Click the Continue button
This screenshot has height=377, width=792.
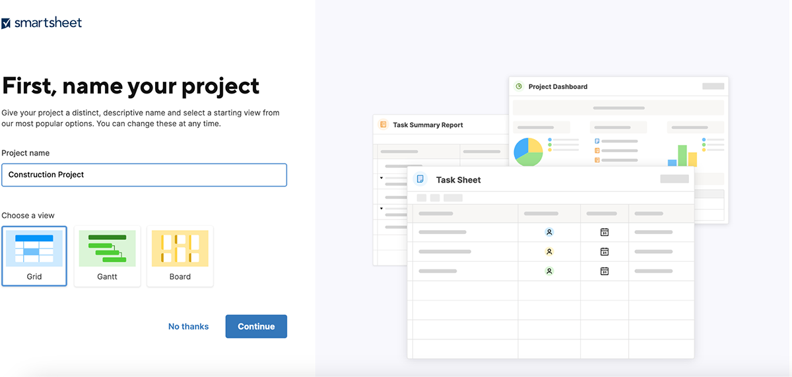tap(256, 326)
